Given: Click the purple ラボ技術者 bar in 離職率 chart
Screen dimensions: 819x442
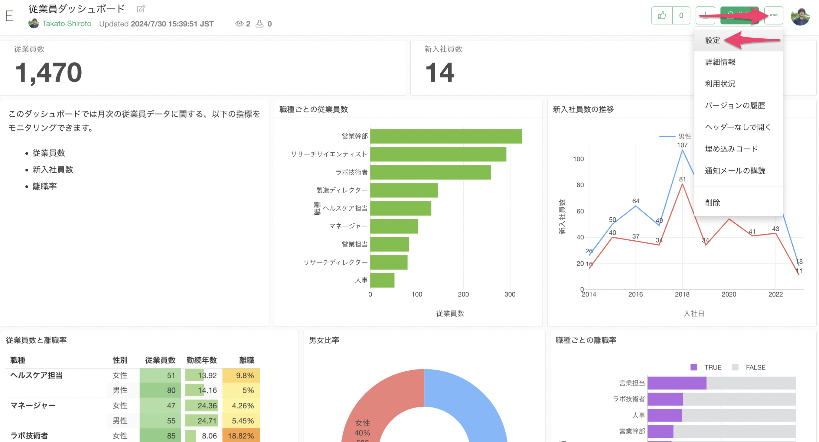Looking at the screenshot, I should pyautogui.click(x=665, y=399).
